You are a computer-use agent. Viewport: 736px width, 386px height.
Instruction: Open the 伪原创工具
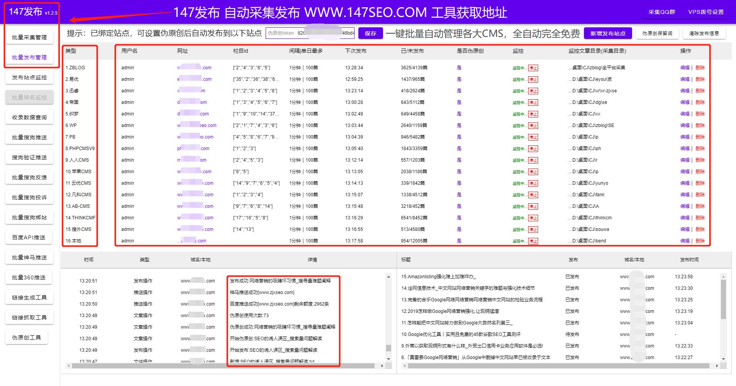pos(27,337)
